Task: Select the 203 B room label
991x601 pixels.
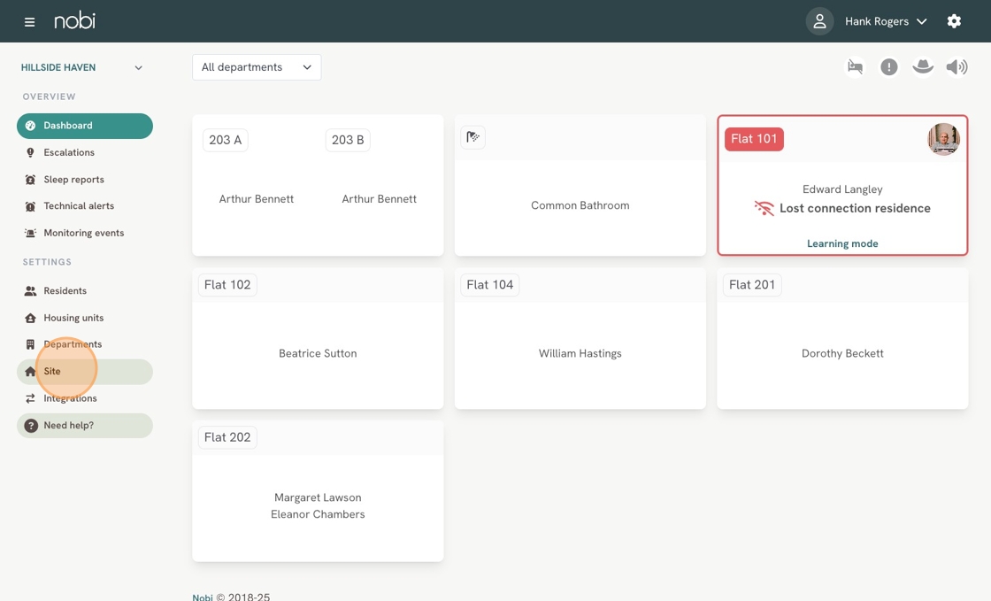Action: (348, 140)
